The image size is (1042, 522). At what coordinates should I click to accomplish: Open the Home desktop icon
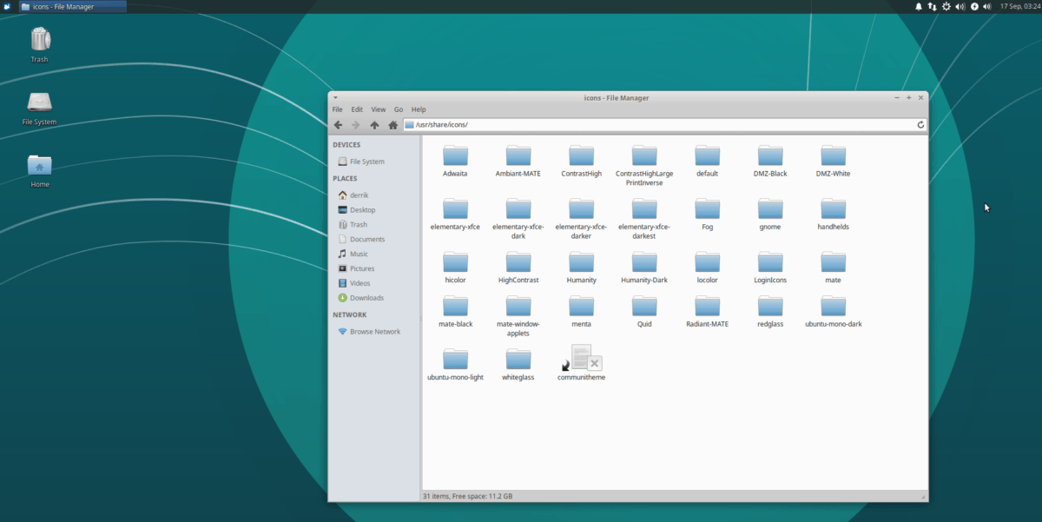[x=39, y=167]
